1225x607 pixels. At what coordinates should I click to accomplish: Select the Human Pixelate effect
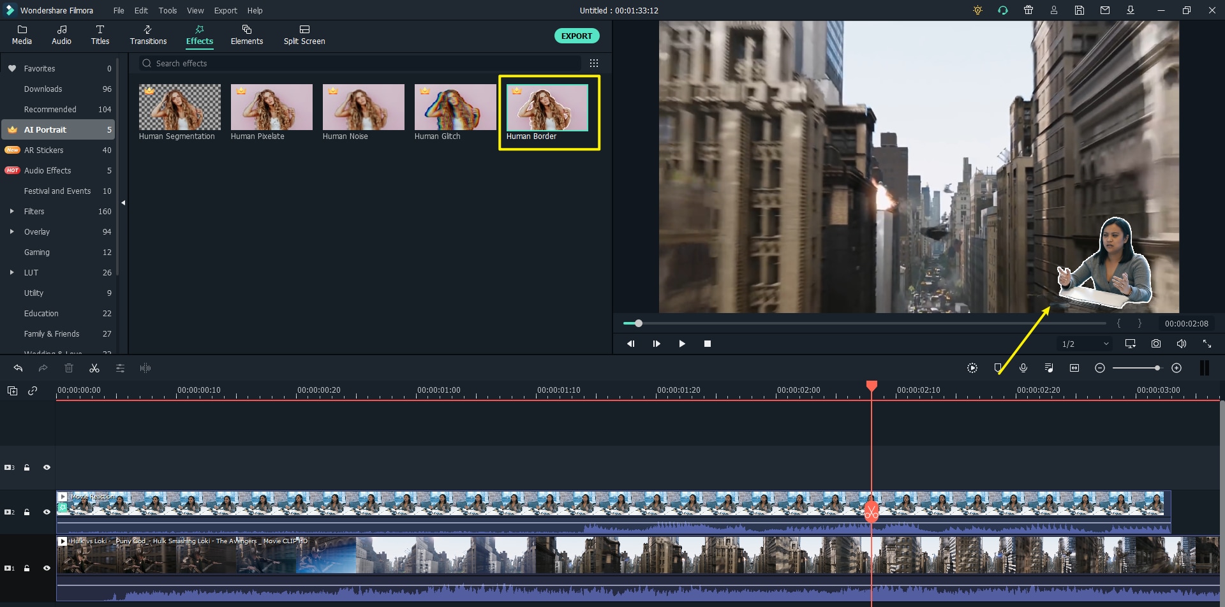pyautogui.click(x=272, y=112)
